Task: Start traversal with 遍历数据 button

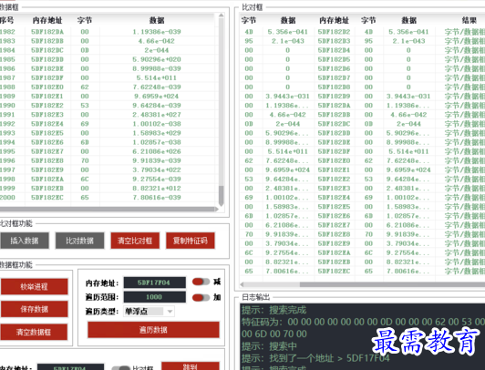Action: [153, 330]
